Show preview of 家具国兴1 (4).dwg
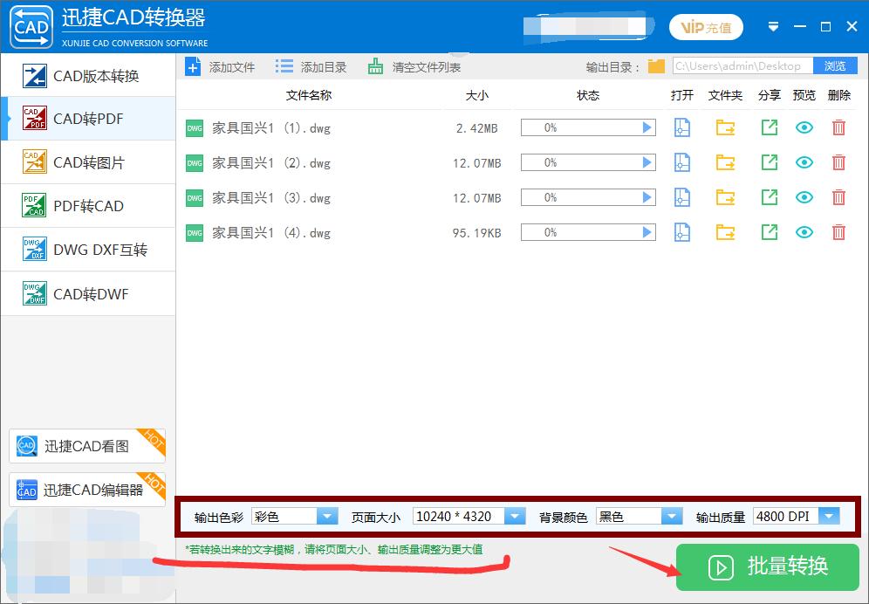This screenshot has width=869, height=604. click(804, 232)
